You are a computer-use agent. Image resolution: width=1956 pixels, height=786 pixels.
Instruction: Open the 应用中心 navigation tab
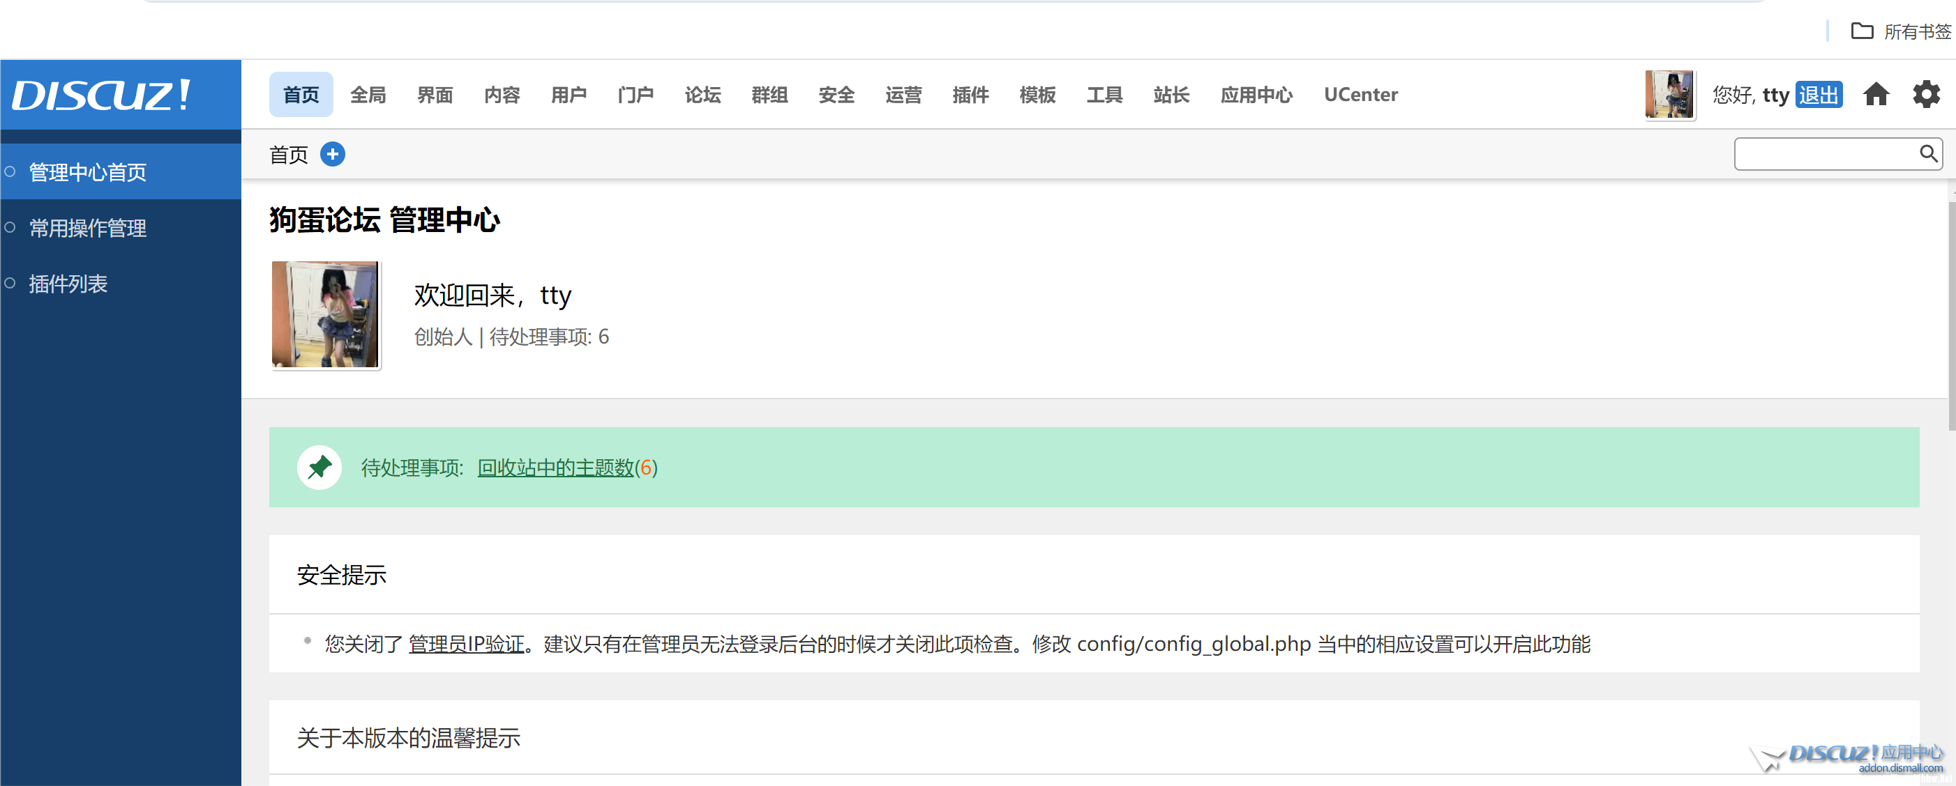(x=1256, y=95)
